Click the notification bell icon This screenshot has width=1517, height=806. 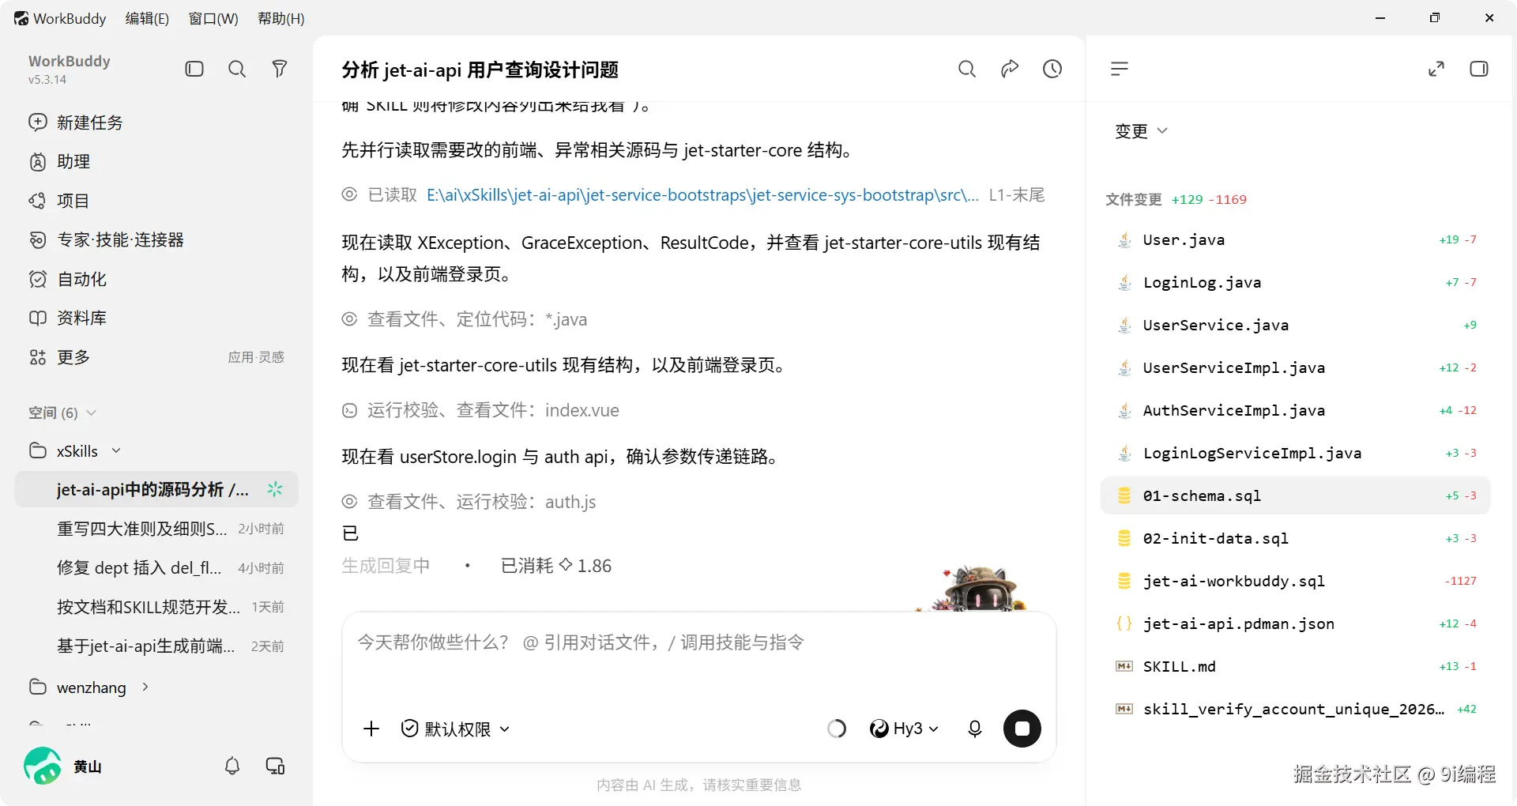232,766
